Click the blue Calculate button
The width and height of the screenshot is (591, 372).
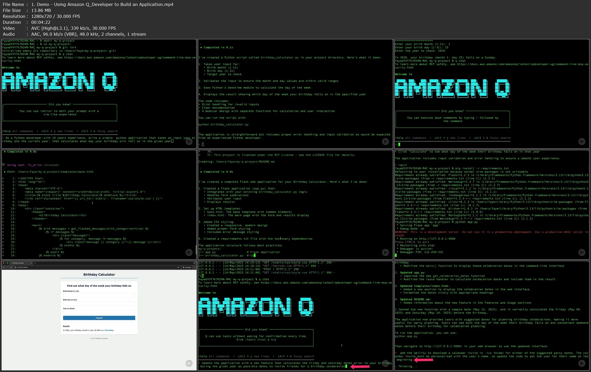(x=99, y=318)
